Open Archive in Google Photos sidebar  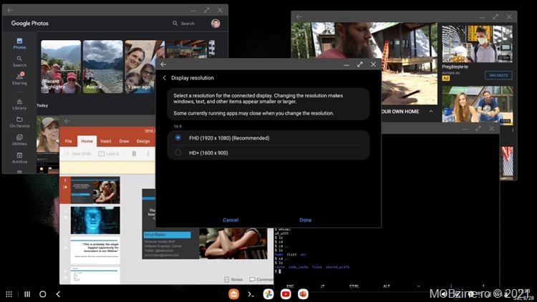point(19,158)
